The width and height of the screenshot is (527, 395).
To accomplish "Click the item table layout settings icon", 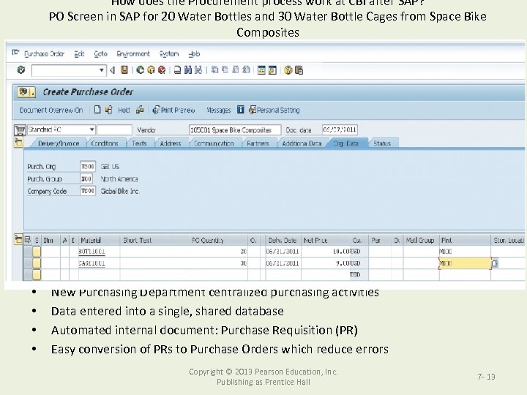I will tap(28, 240).
